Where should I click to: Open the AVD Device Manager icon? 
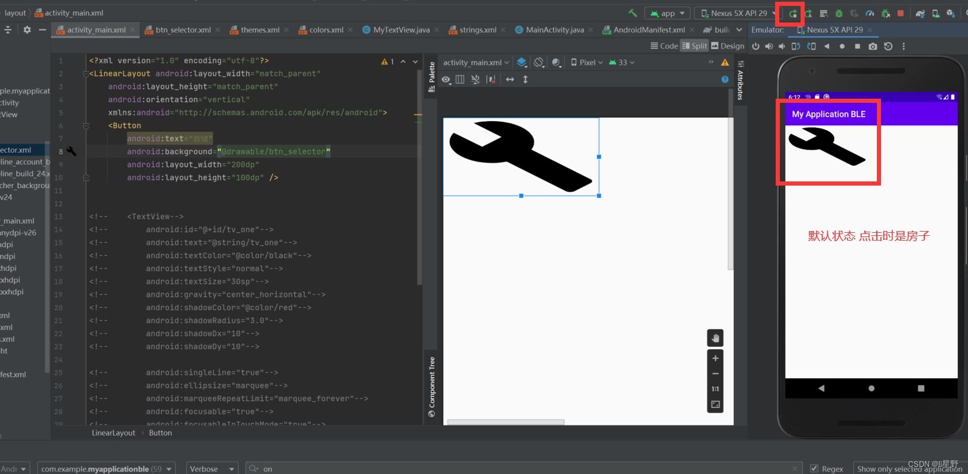coord(935,13)
